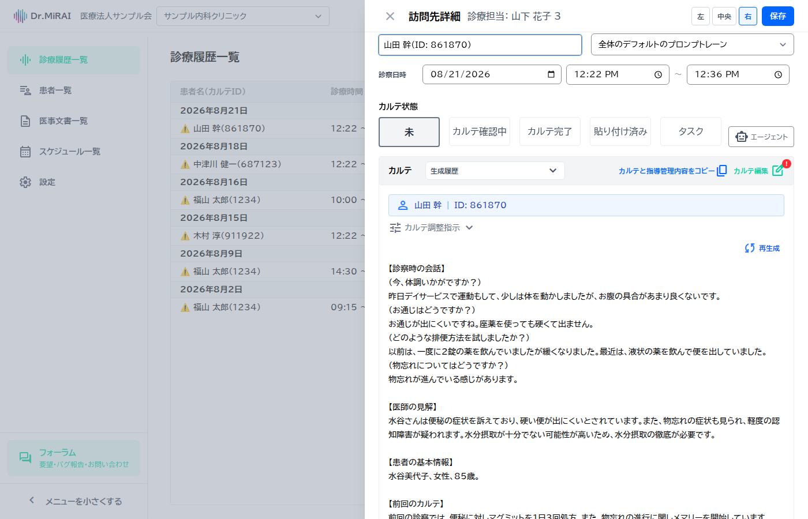Image resolution: width=808 pixels, height=519 pixels.
Task: Click patient field 山田 幹(ID: 861870)
Action: pyautogui.click(x=480, y=45)
